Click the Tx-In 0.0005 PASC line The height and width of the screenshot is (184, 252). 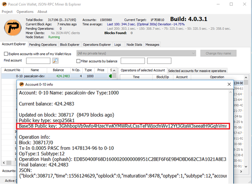point(66,148)
